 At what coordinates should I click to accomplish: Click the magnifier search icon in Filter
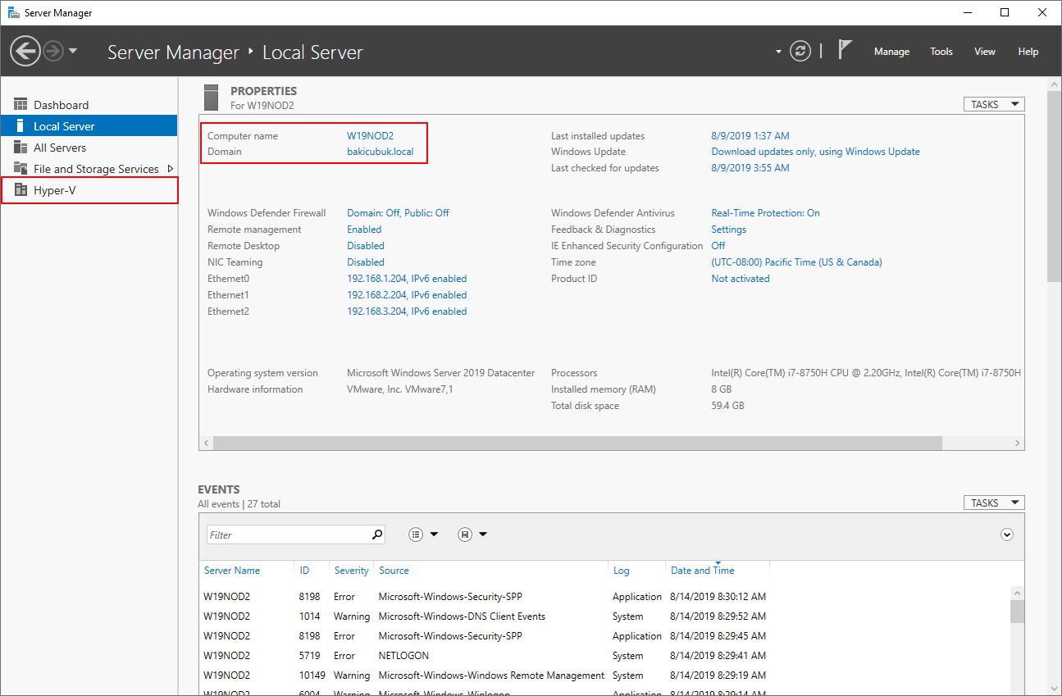pyautogui.click(x=377, y=535)
